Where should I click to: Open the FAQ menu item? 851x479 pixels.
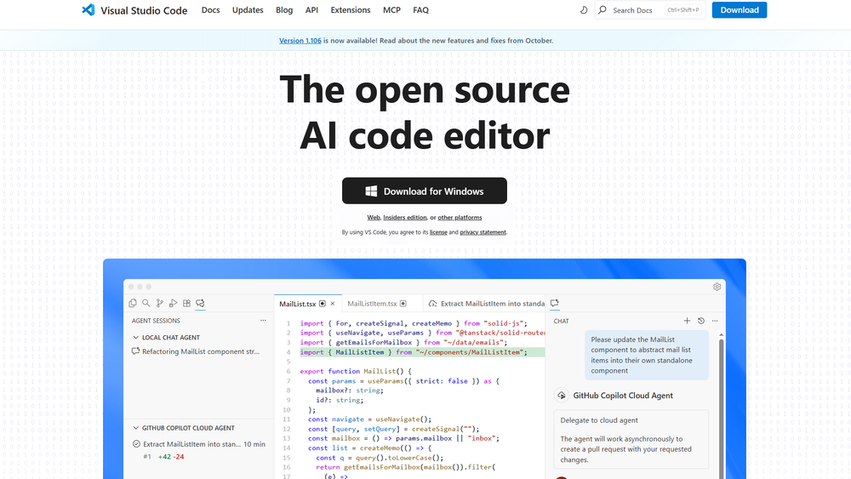point(420,9)
